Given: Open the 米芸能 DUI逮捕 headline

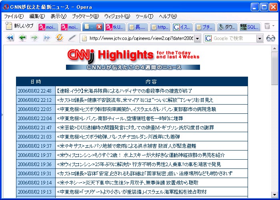Looking at the screenshot, I should point(135,128).
